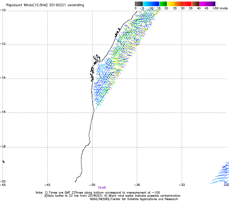Click the '-14' latitude axis label
The width and height of the screenshot is (229, 201).
pos(3,78)
